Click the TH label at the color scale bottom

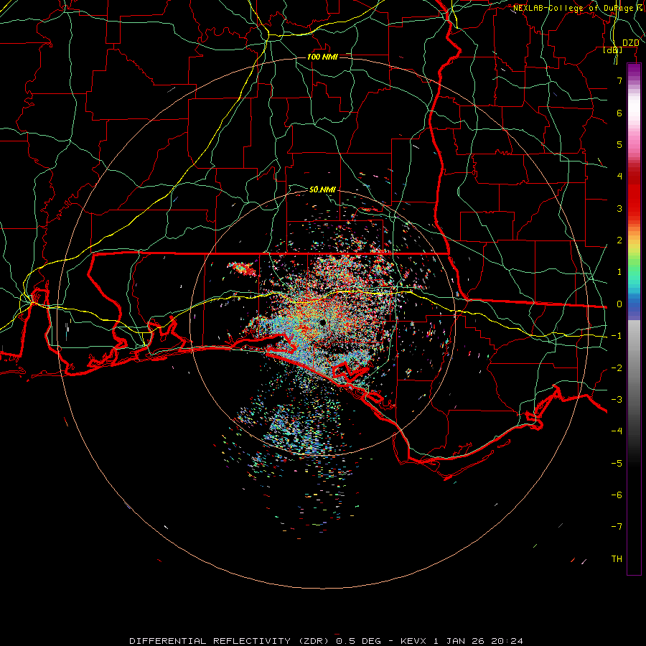617,559
